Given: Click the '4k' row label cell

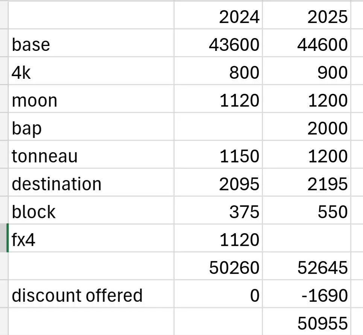Looking at the screenshot, I should click(x=91, y=71).
